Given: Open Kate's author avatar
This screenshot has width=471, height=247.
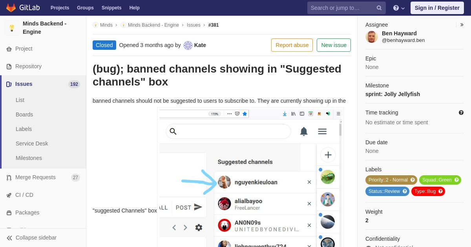Looking at the screenshot, I should point(188,45).
